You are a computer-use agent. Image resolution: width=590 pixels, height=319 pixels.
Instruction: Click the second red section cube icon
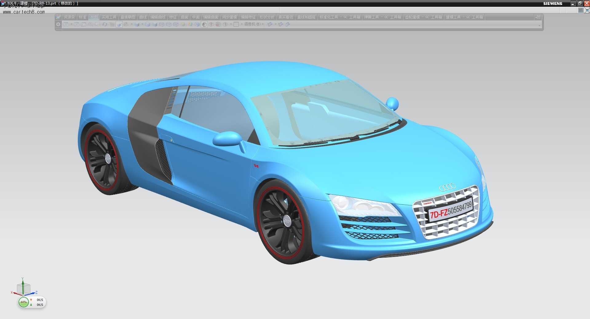coord(218,24)
